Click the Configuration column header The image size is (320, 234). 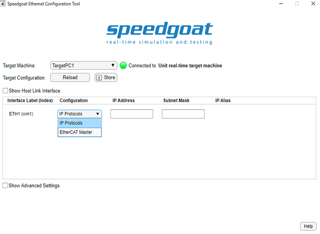pyautogui.click(x=74, y=100)
